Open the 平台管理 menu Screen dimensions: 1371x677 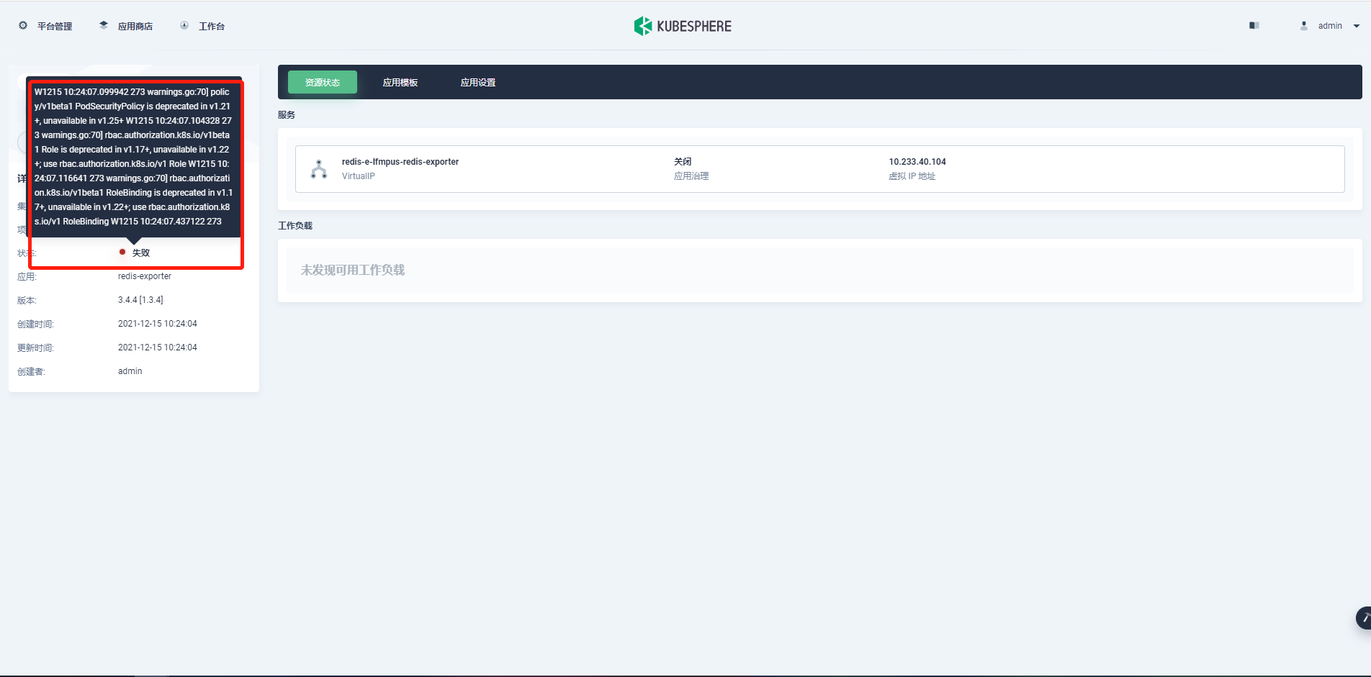pyautogui.click(x=55, y=25)
